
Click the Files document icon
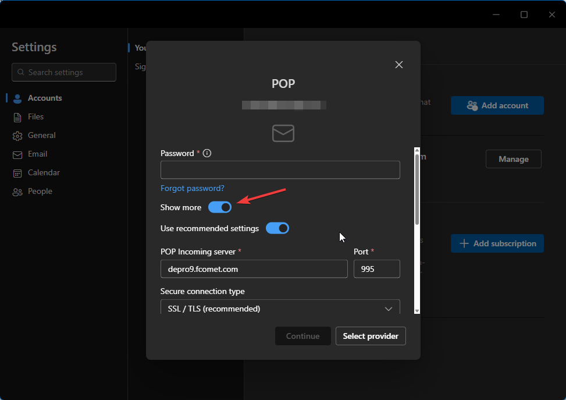click(x=17, y=118)
